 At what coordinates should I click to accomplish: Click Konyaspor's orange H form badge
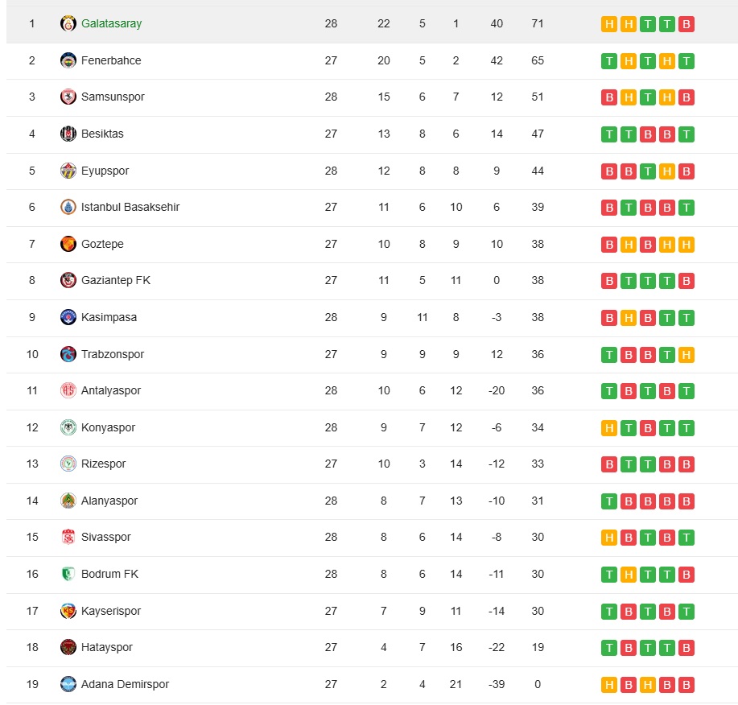(609, 428)
